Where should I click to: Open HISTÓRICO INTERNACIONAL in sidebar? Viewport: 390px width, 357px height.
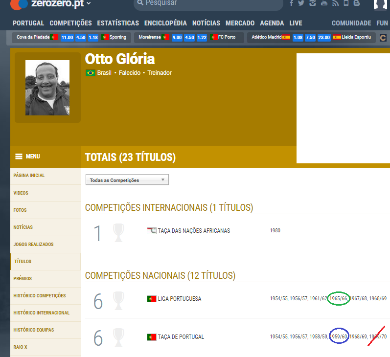[46, 313]
